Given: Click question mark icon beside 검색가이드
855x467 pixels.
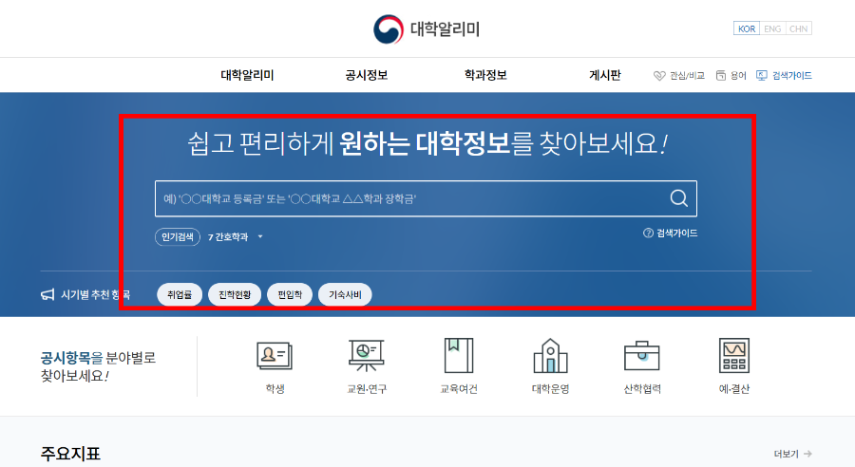Looking at the screenshot, I should (648, 233).
